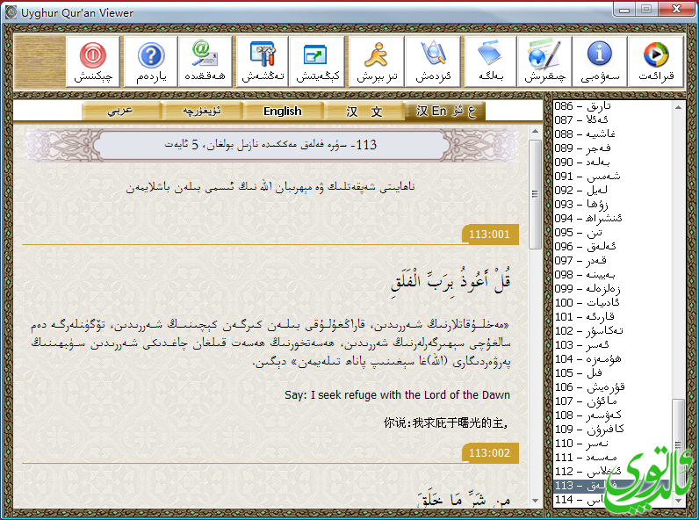Click down arrow of text scrollbar
699x520 pixels.
tap(535, 501)
